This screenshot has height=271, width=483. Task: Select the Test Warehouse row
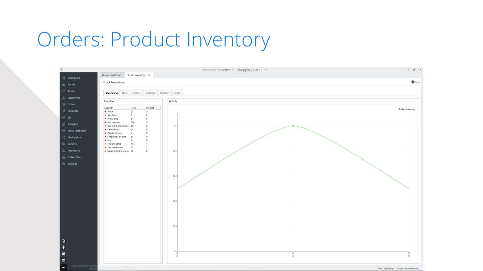click(132, 148)
